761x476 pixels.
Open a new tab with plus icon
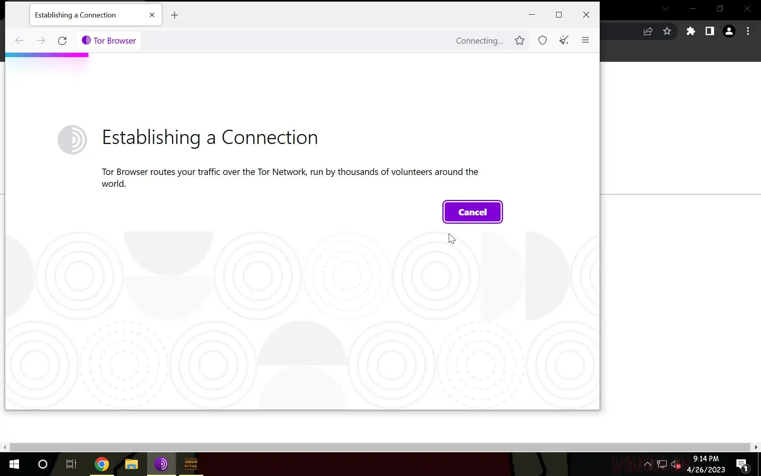tap(174, 15)
